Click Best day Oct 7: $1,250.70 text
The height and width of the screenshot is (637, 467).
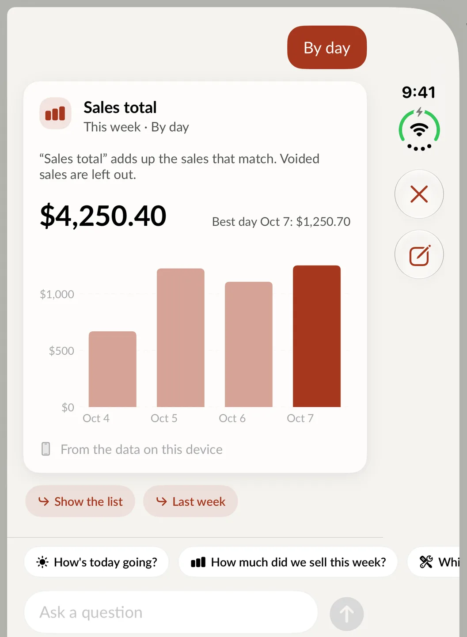[281, 221]
